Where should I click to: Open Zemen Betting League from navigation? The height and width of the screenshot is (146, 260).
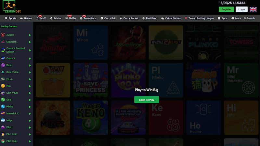(x=199, y=18)
